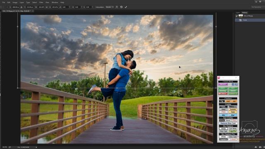Select the history snapshot thumbnail row
The image size is (265, 149).
250,16
